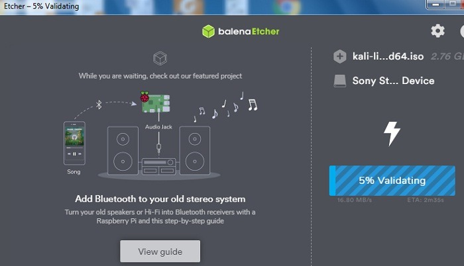Image resolution: width=464 pixels, height=266 pixels.
Task: Click the right speaker in the illustration
Action: [x=195, y=150]
